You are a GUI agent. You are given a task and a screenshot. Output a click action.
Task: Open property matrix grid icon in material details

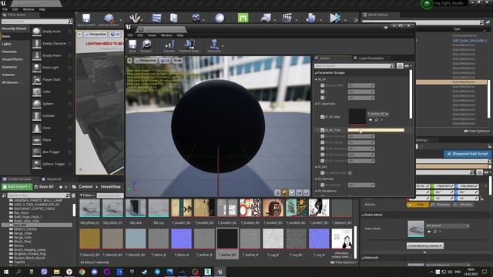coord(400,66)
